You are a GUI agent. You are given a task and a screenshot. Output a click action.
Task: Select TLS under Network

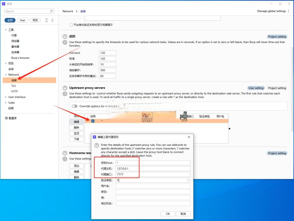(14, 86)
